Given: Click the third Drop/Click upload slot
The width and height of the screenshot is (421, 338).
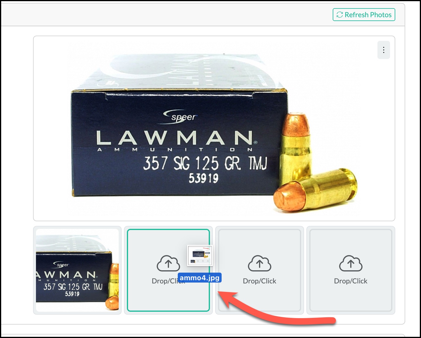Looking at the screenshot, I should tap(260, 270).
